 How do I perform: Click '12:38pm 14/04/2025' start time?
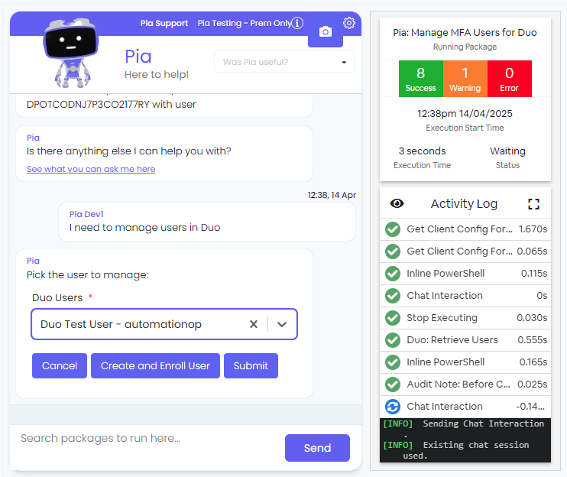465,114
